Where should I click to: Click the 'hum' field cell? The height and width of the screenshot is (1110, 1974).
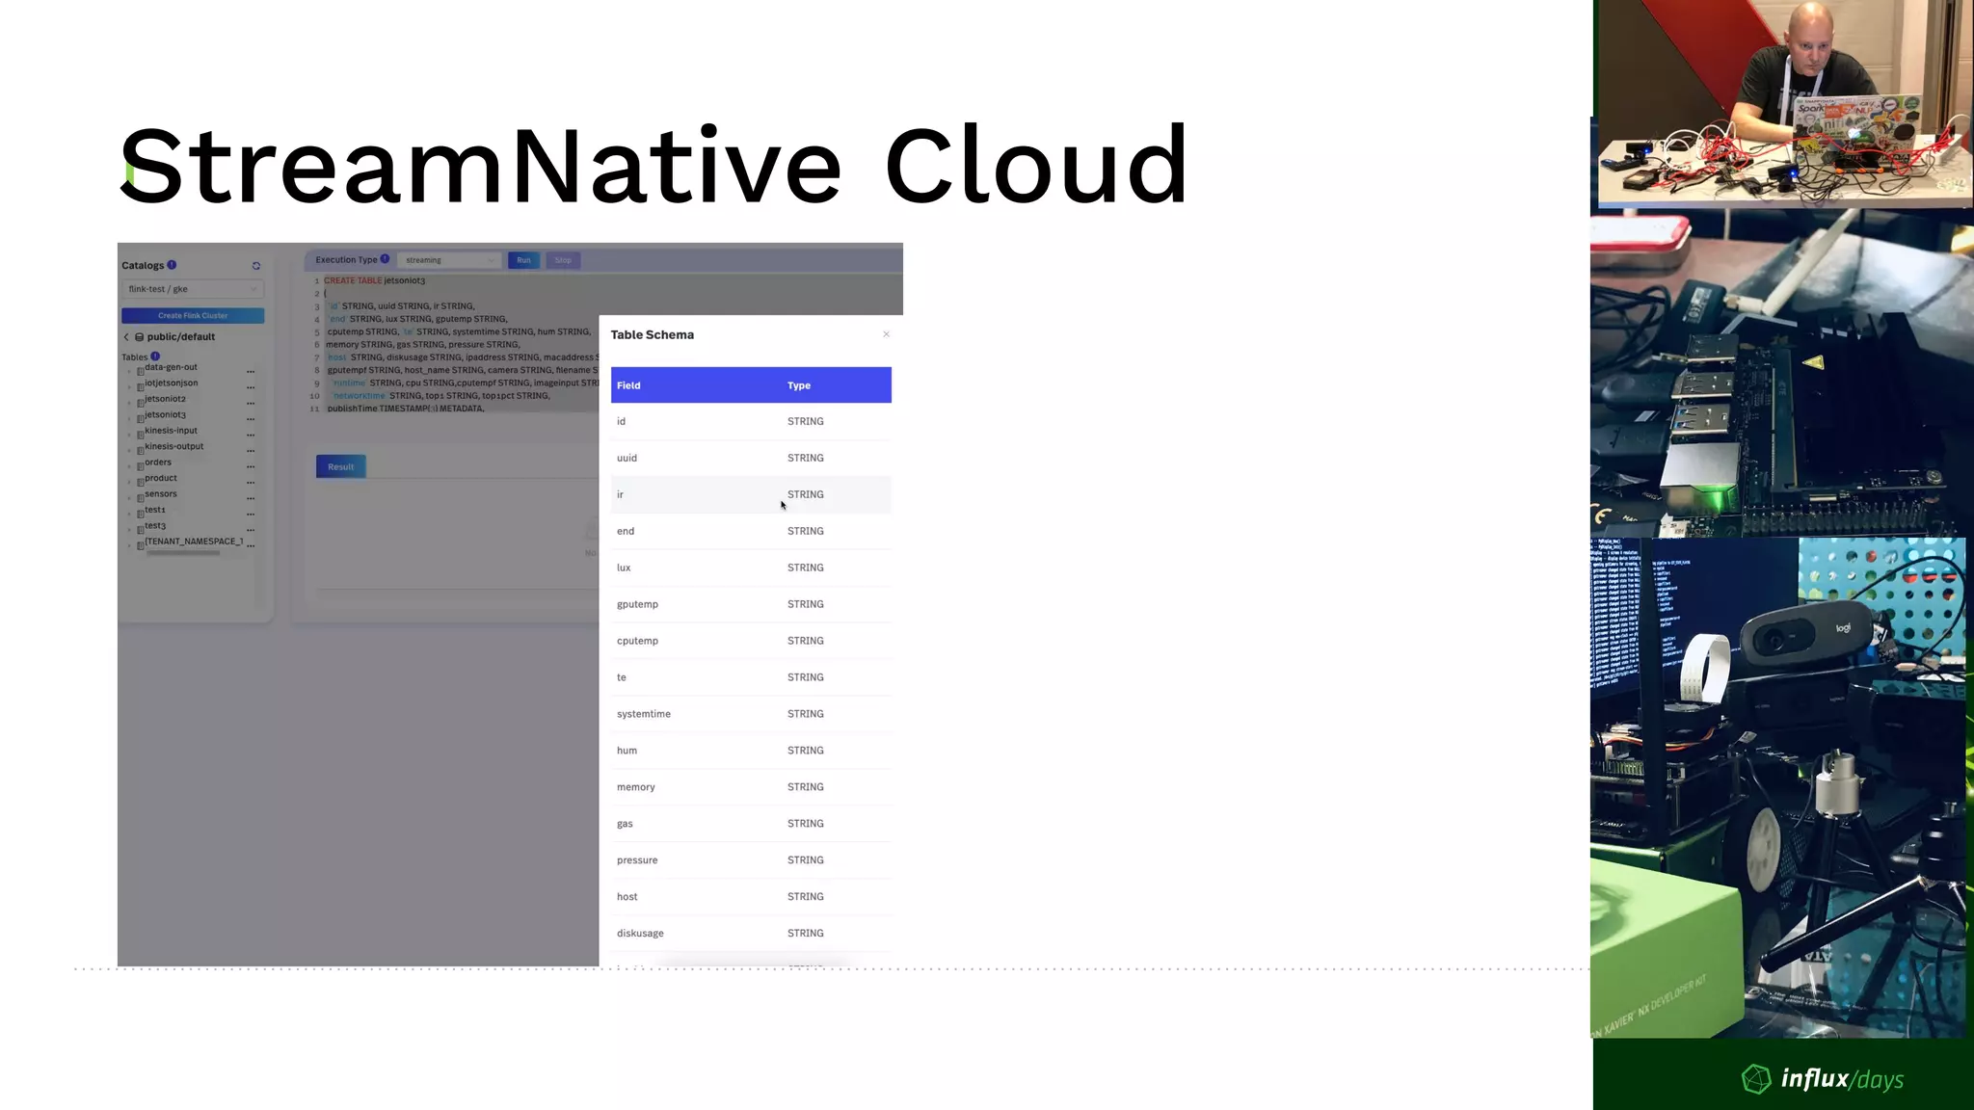(x=627, y=751)
